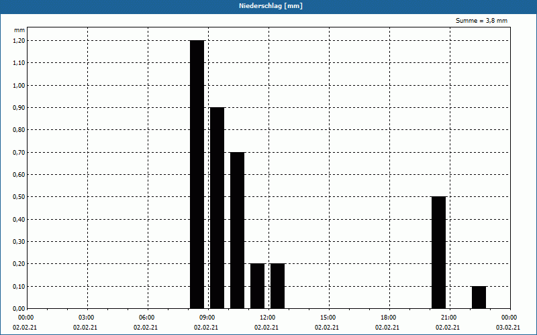Click the 03:00 time axis label
The image size is (537, 335).
[x=86, y=318]
